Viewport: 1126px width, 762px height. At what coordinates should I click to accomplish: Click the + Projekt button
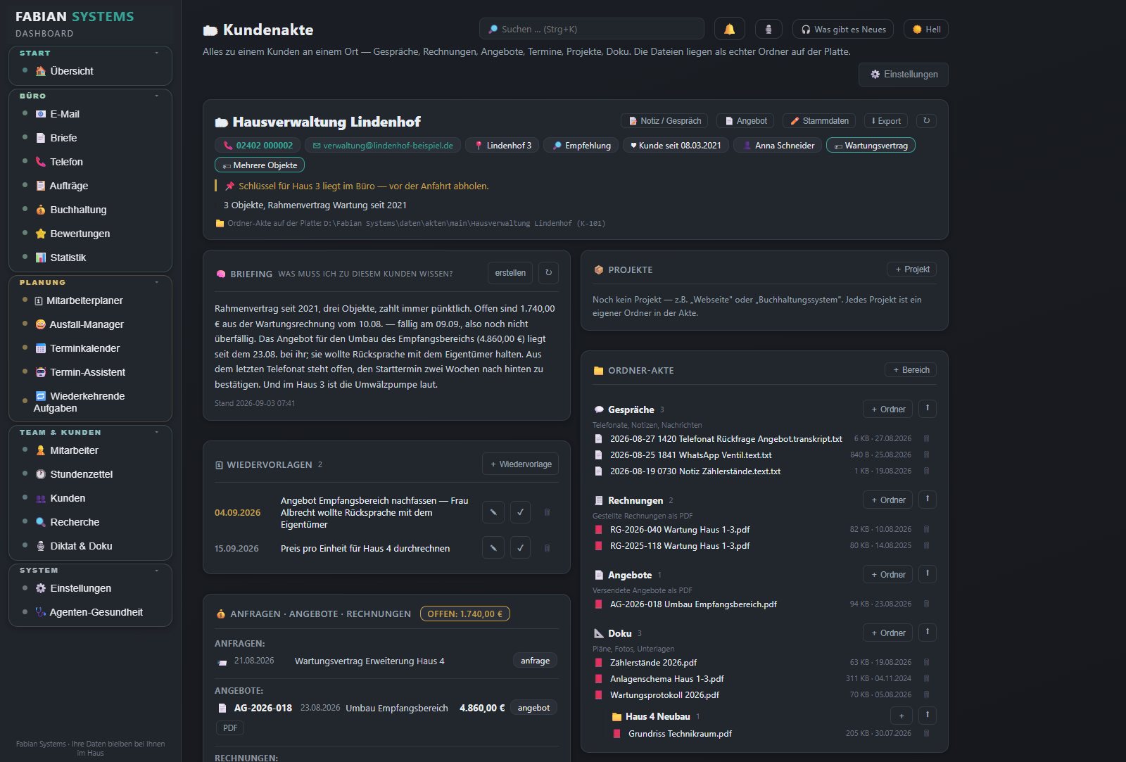pos(911,269)
